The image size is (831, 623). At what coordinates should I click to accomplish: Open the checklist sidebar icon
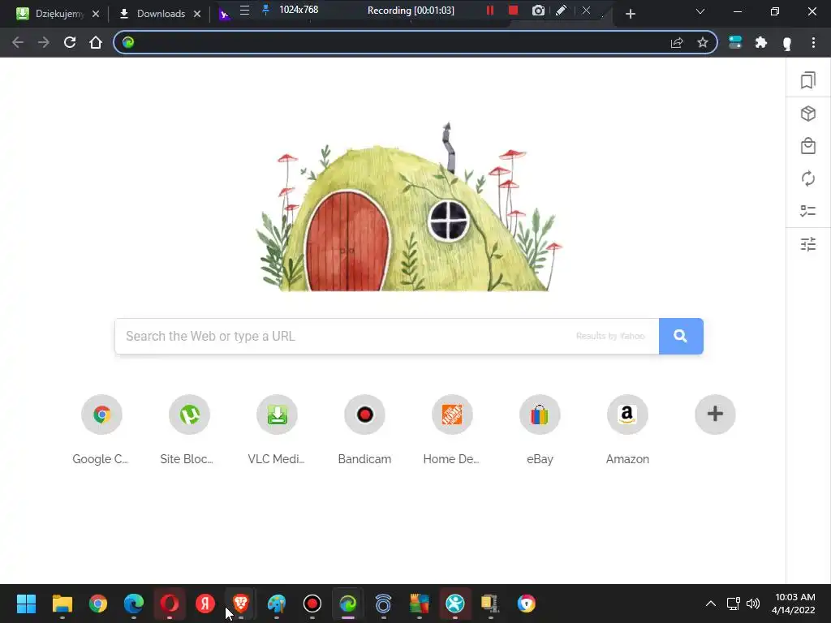coord(807,211)
